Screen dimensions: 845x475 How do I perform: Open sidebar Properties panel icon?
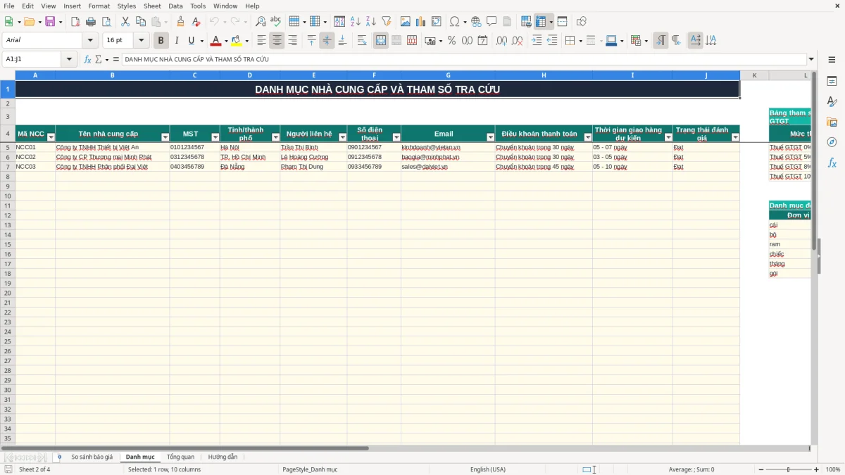832,82
